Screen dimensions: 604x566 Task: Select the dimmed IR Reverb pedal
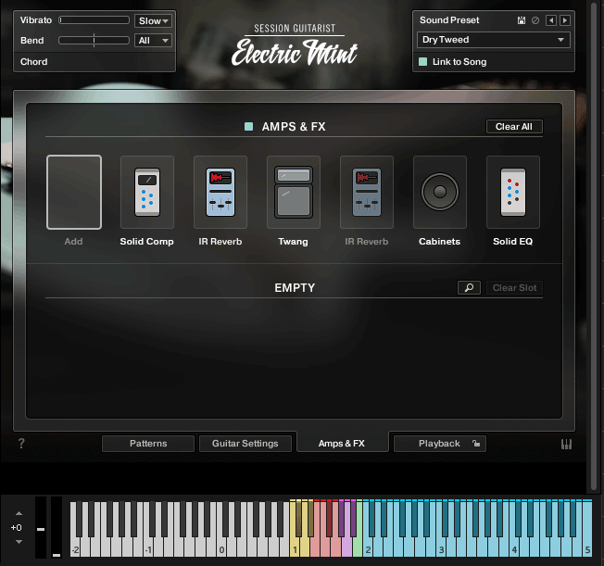click(367, 192)
